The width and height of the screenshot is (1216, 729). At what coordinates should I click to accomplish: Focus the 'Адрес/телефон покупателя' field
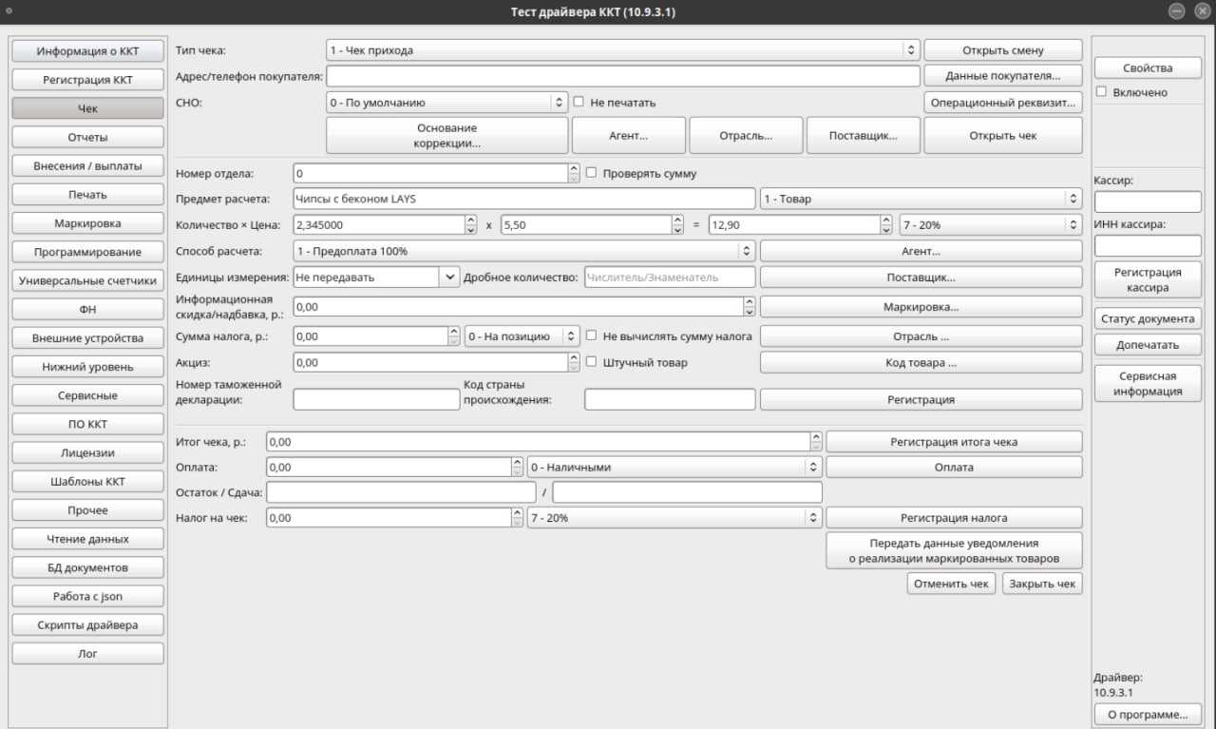(623, 76)
